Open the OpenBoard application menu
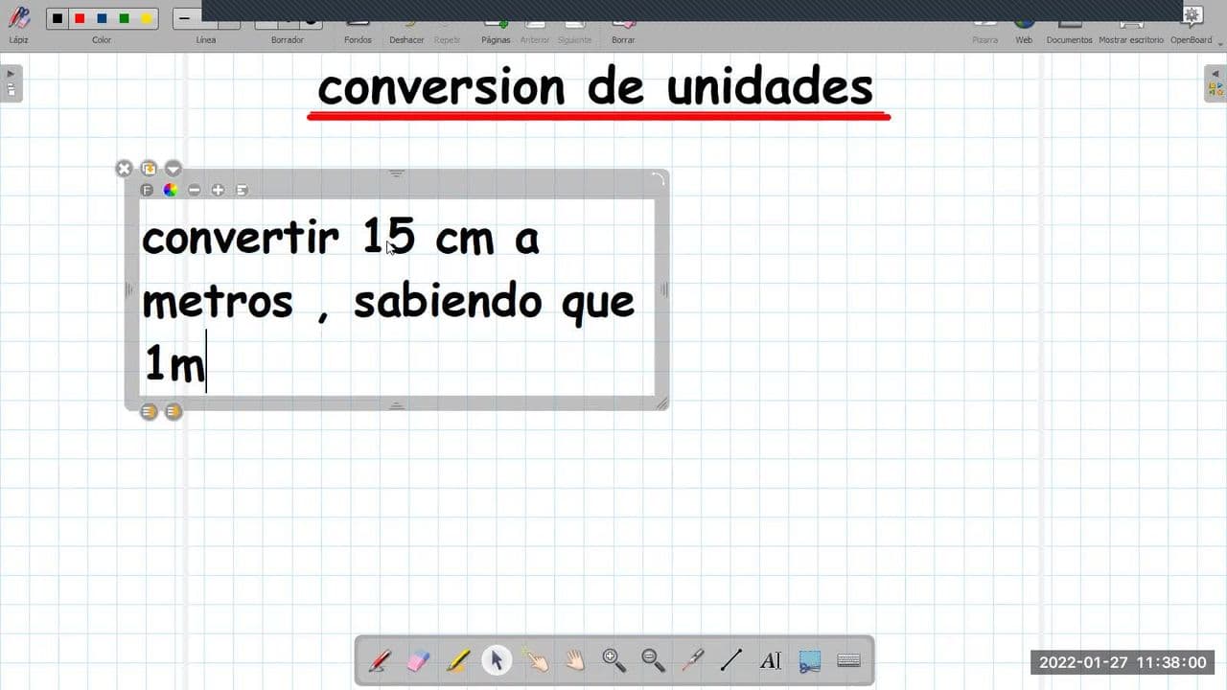1227x690 pixels. click(x=1191, y=15)
